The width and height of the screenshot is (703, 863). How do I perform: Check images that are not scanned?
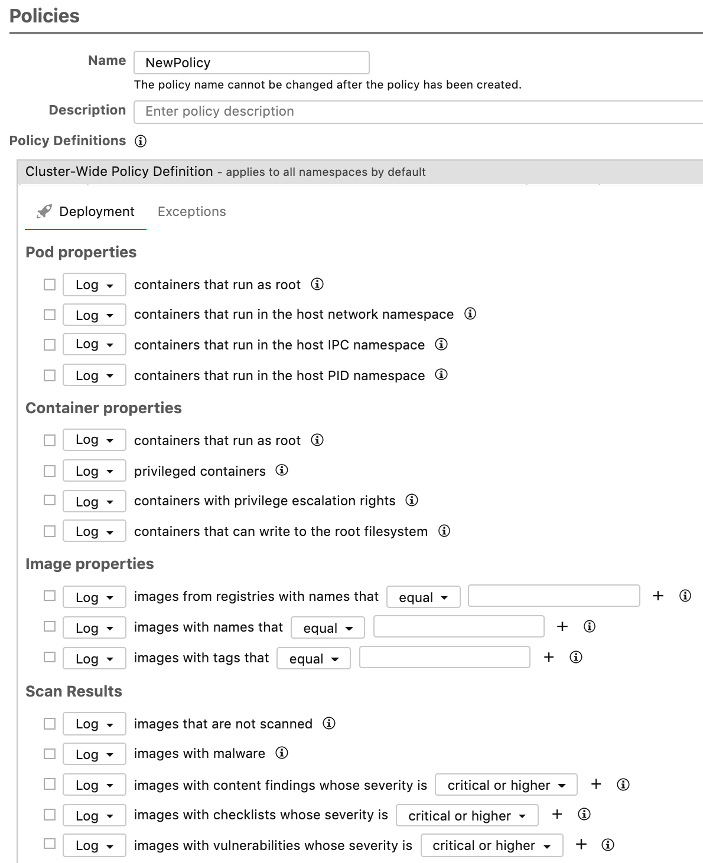coord(50,723)
